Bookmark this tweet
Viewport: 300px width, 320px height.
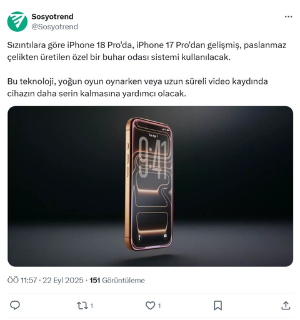[218, 306]
